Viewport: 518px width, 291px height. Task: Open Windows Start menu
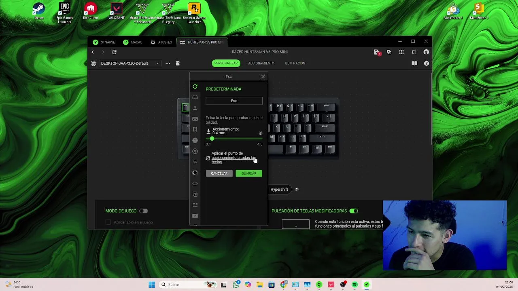[x=152, y=285]
